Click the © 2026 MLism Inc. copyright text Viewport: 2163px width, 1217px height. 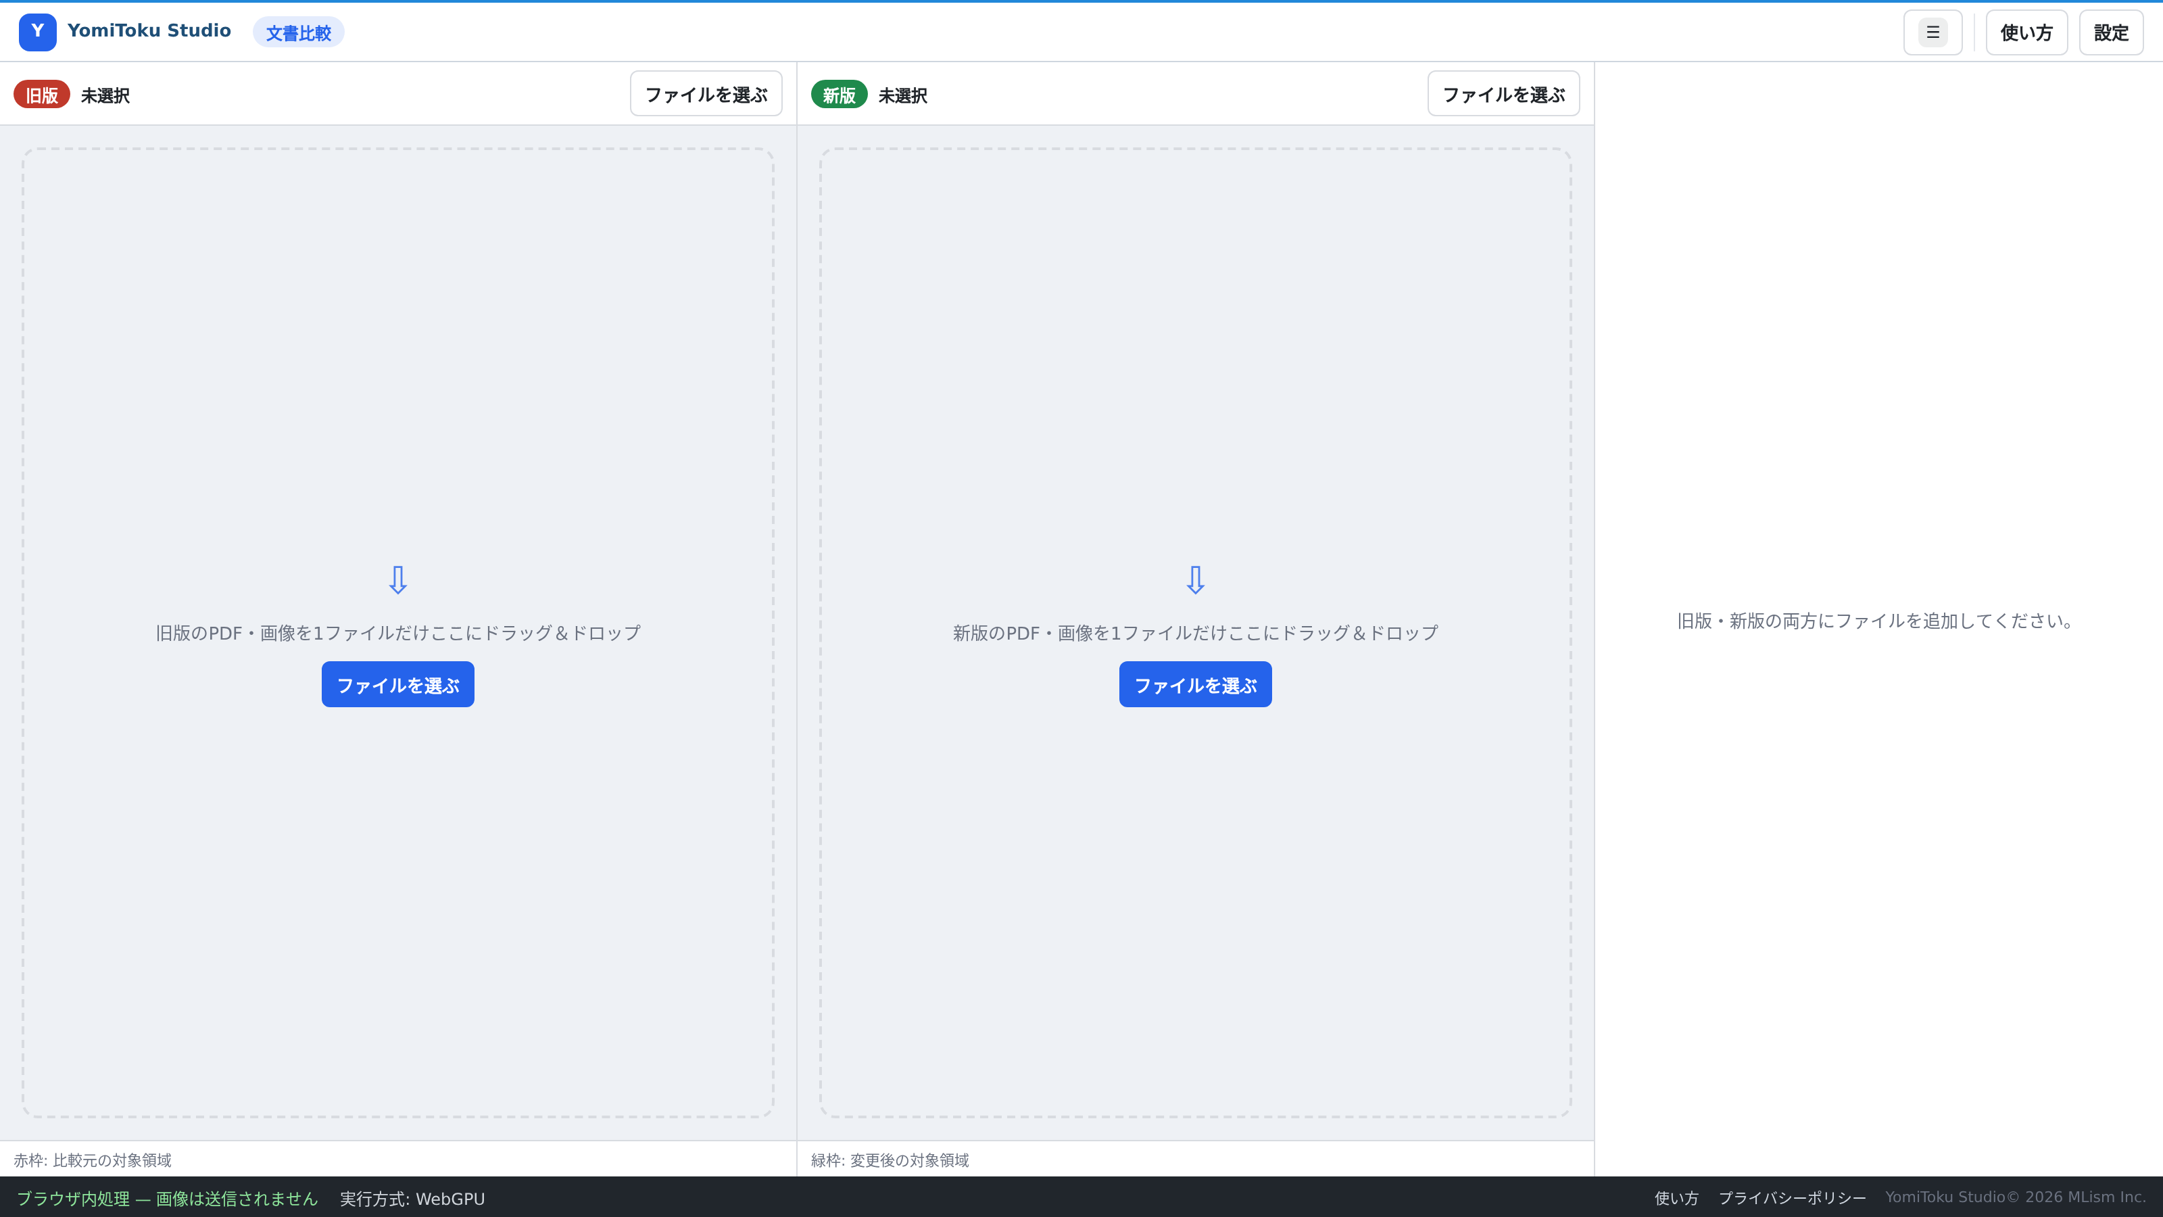(x=2076, y=1197)
